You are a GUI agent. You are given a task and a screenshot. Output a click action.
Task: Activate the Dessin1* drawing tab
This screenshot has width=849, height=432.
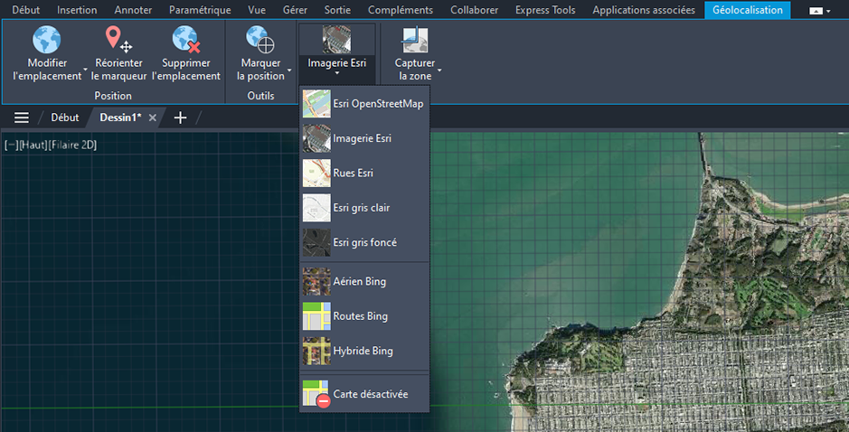[120, 117]
